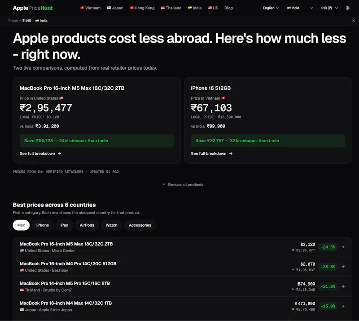Open the MacBook Pro M4 Pro 512GB row arrow
The width and height of the screenshot is (359, 321).
(343, 267)
